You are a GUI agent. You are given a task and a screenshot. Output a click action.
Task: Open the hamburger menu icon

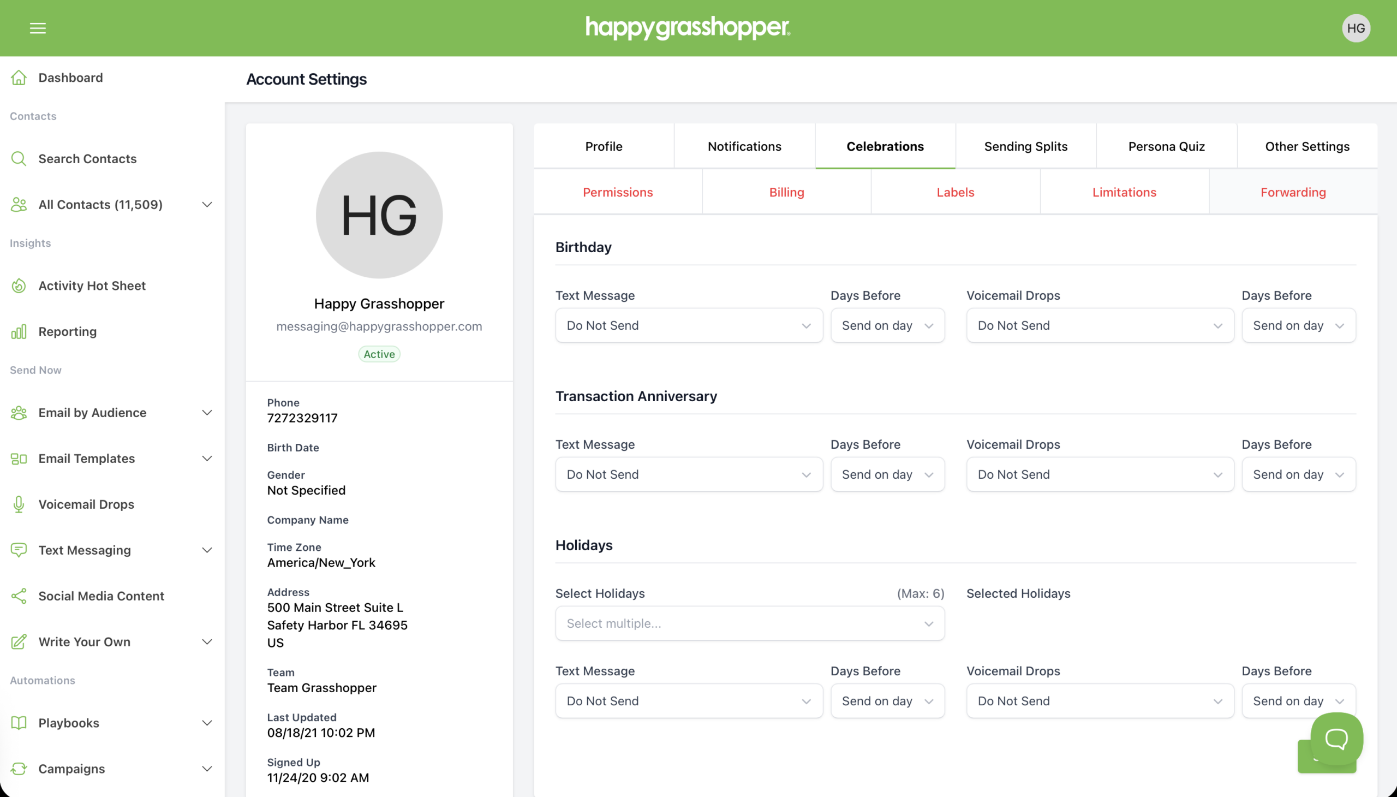coord(38,28)
